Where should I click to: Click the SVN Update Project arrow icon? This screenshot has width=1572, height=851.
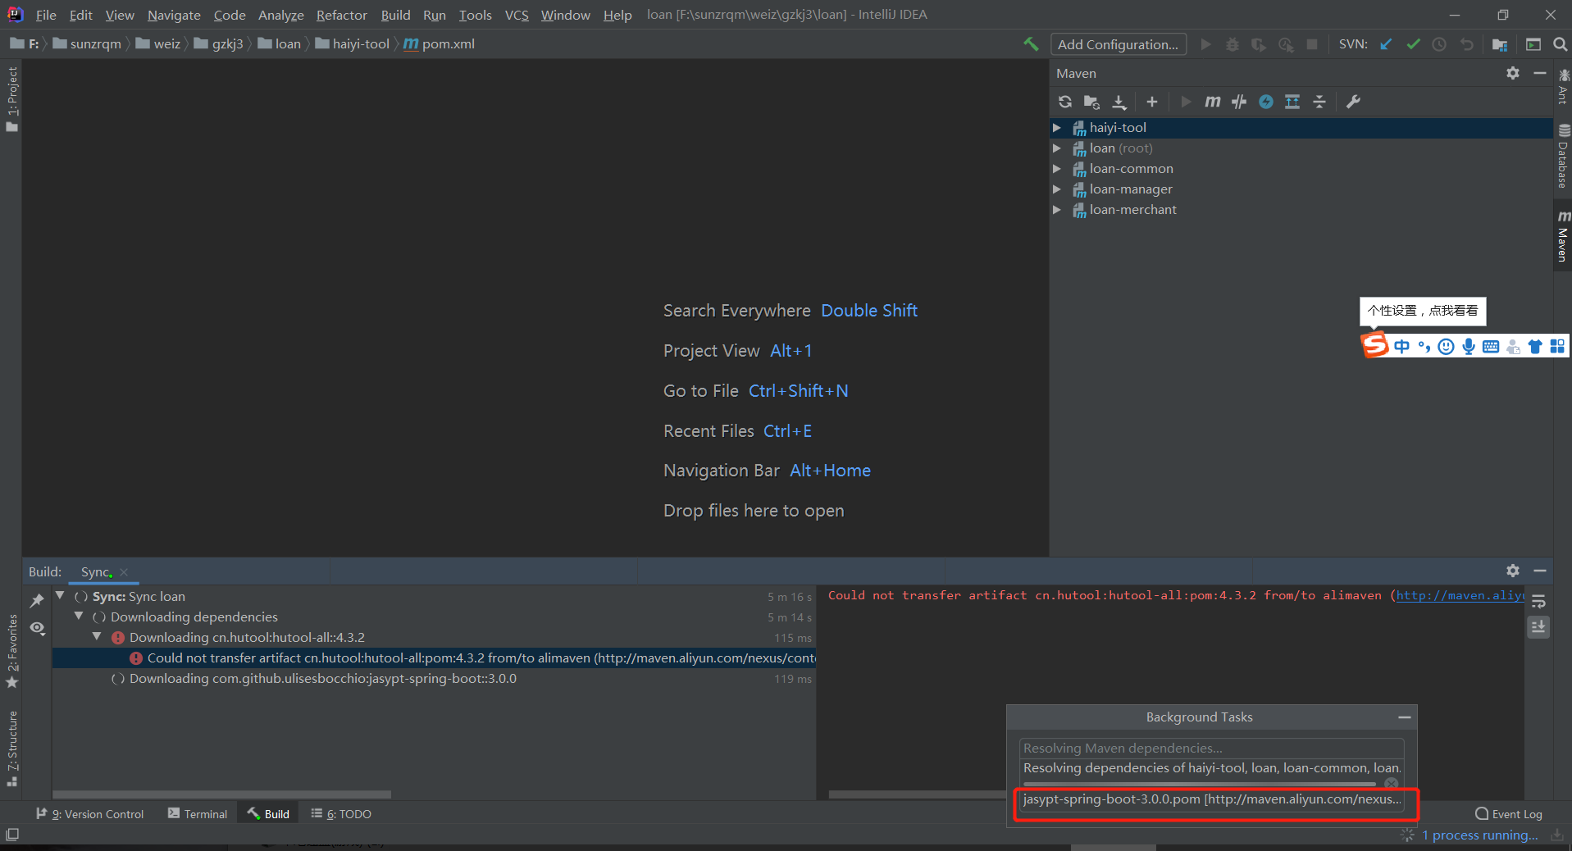click(1386, 44)
